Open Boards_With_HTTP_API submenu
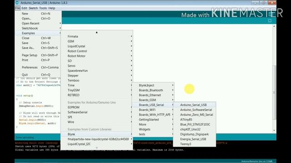Screen dimensions: 291x163 (x=153, y=115)
